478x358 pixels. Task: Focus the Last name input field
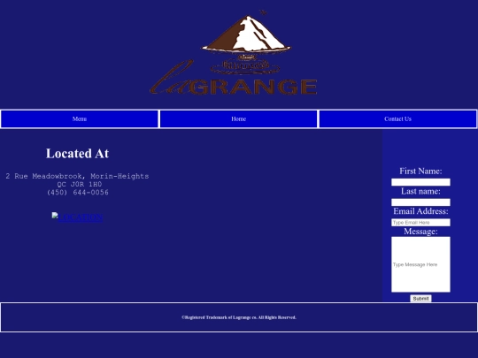point(420,202)
